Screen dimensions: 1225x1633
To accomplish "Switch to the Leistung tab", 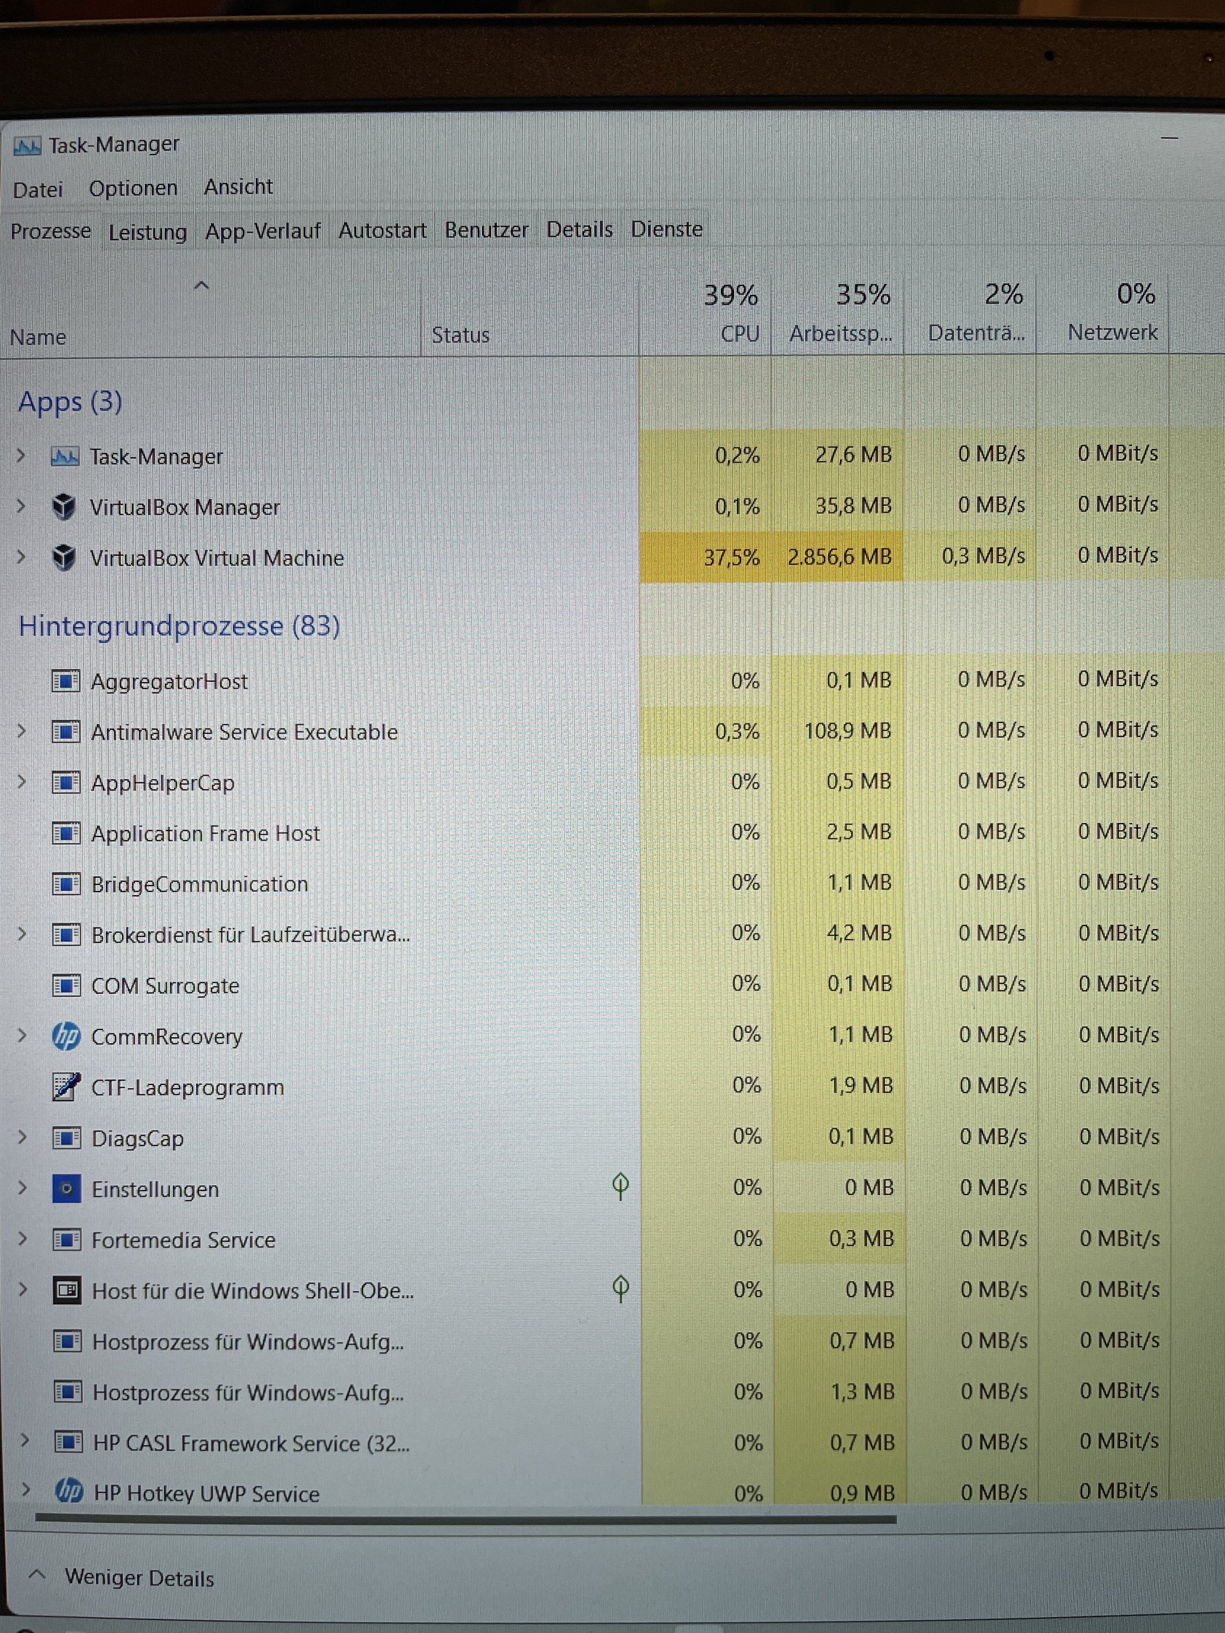I will point(148,232).
